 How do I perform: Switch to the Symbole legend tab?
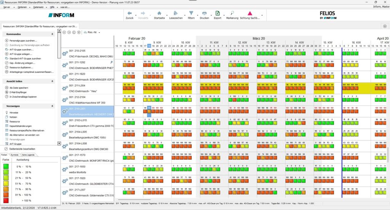pos(15,155)
